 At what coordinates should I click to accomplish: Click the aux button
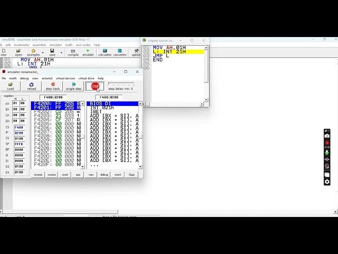tap(78, 175)
